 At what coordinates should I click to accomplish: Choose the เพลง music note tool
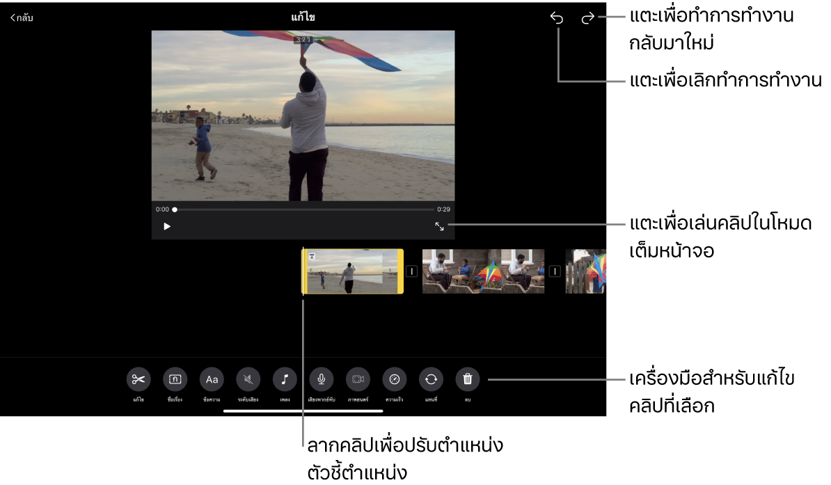[x=285, y=379]
